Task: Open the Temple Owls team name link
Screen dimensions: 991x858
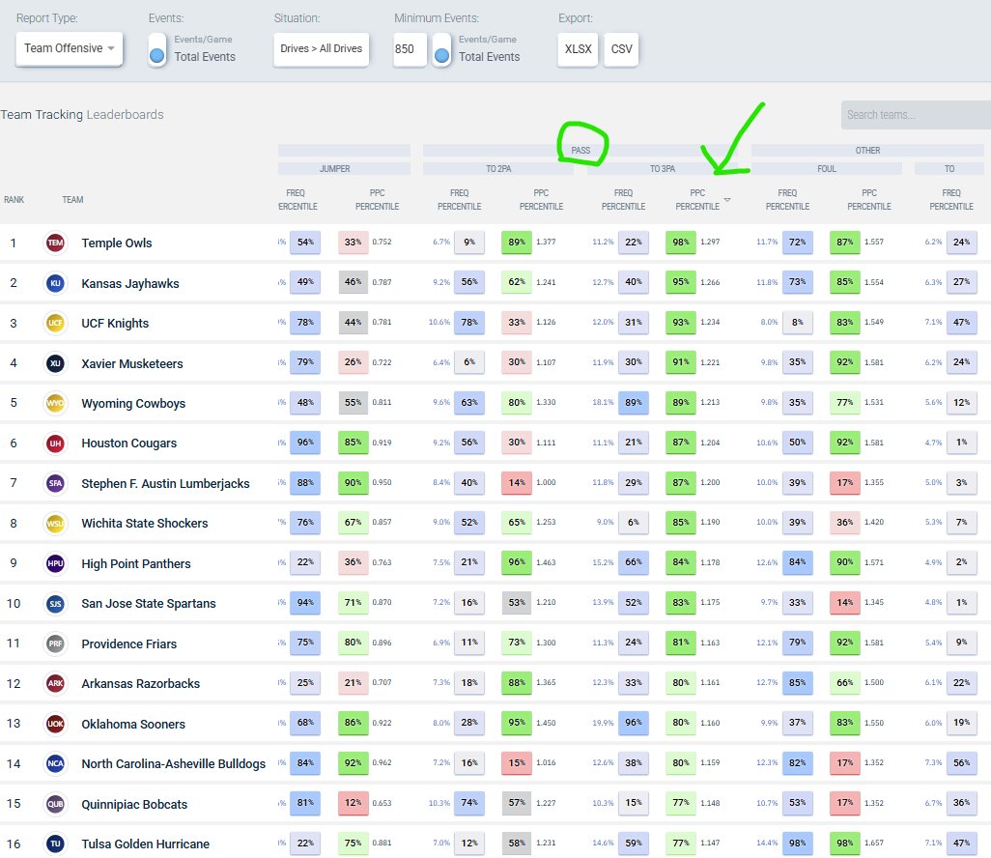Action: point(117,243)
